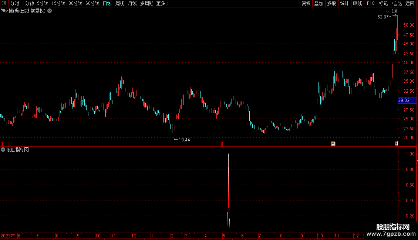Select the 60分钟 period

92,3
